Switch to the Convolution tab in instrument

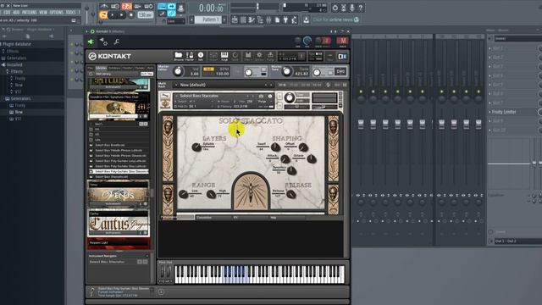(213, 218)
